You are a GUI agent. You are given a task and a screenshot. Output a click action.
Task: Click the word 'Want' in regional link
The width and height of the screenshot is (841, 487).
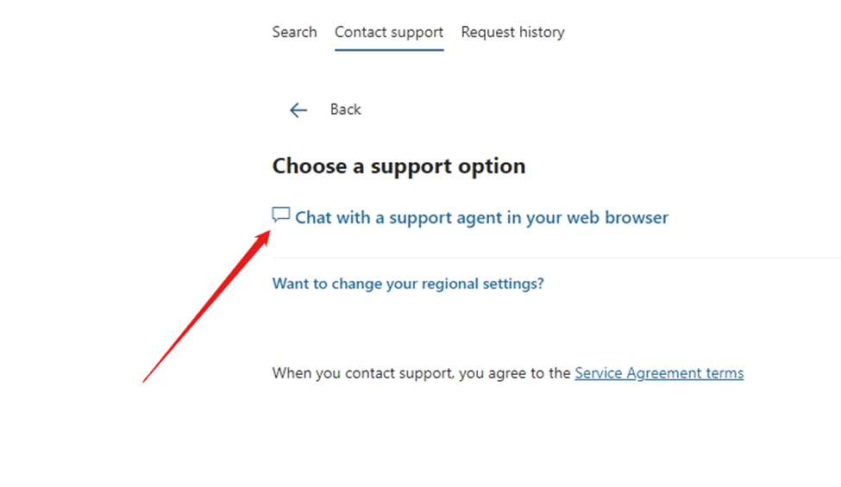(x=290, y=284)
